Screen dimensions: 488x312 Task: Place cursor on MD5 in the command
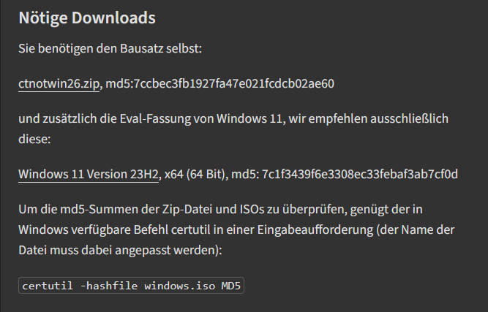pos(231,286)
